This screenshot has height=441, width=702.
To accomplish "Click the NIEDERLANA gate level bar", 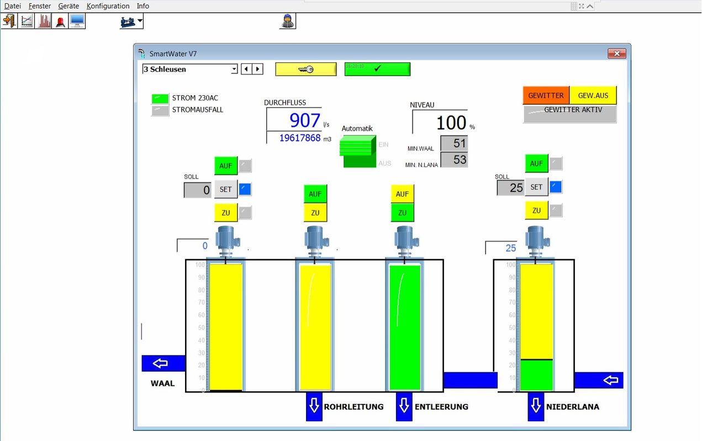I will 536,327.
